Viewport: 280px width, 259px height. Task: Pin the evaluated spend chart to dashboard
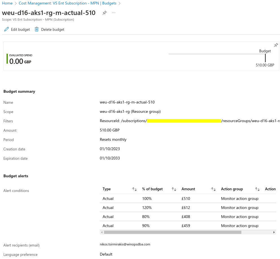(x=276, y=45)
